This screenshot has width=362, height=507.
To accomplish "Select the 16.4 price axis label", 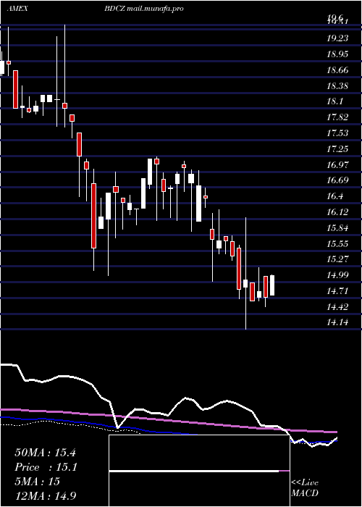I will pyautogui.click(x=335, y=196).
